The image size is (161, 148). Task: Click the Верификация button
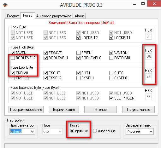tap(64, 110)
